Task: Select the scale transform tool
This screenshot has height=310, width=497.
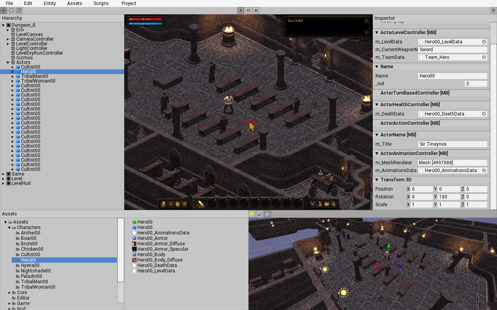Action: [x=19, y=10]
